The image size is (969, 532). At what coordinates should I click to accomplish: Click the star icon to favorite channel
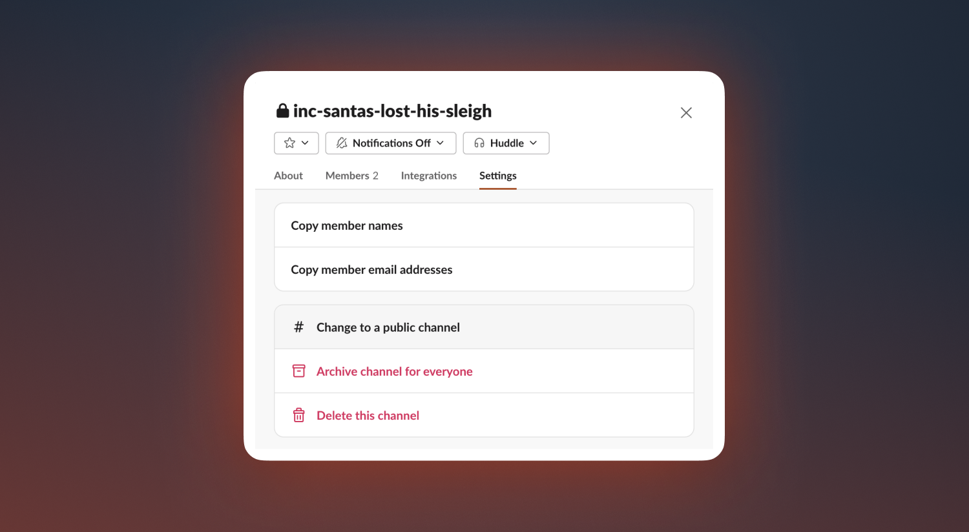(x=289, y=143)
